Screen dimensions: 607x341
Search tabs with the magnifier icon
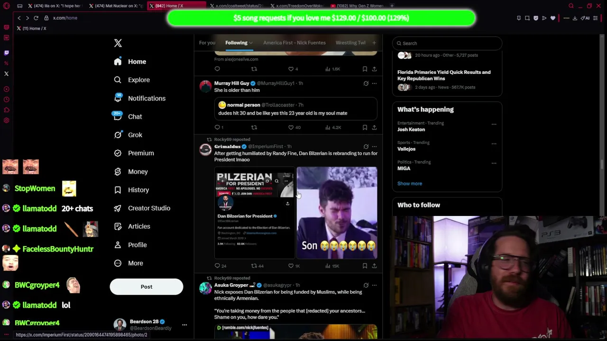(x=571, y=6)
